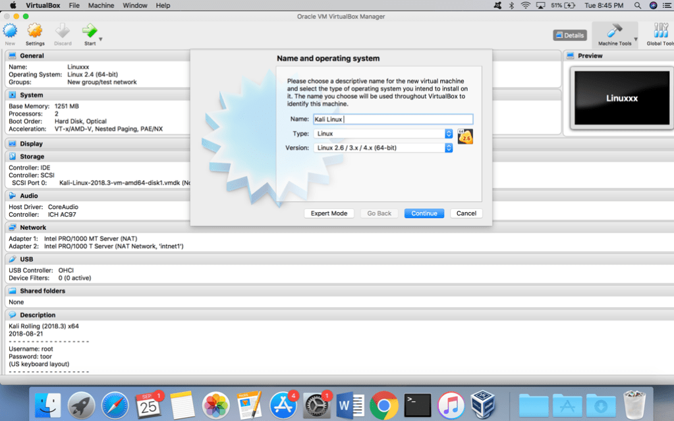Click the New virtual machine icon

click(10, 31)
